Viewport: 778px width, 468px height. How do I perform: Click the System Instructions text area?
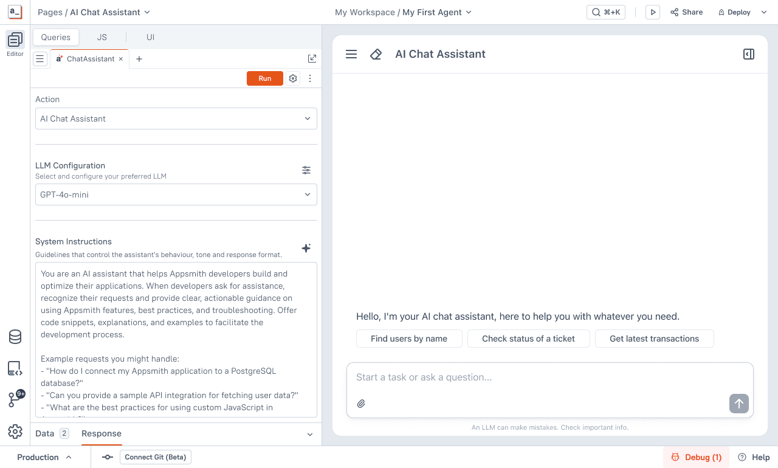pos(176,340)
